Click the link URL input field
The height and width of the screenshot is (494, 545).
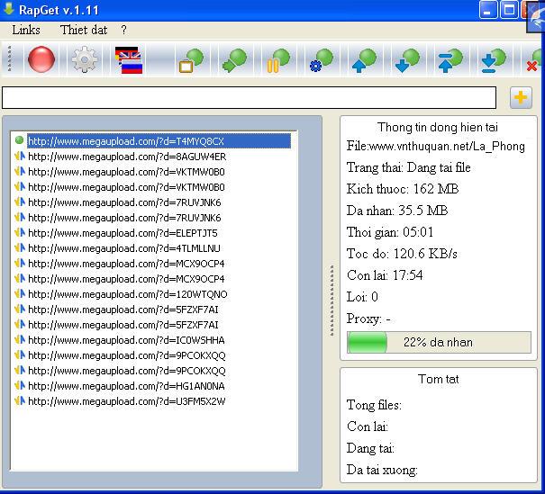pyautogui.click(x=249, y=97)
